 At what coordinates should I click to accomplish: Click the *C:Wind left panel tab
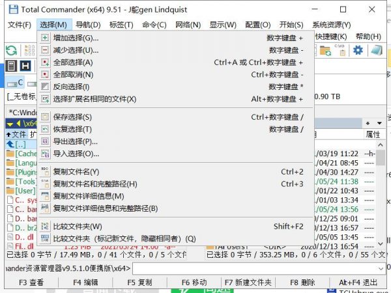pos(22,113)
